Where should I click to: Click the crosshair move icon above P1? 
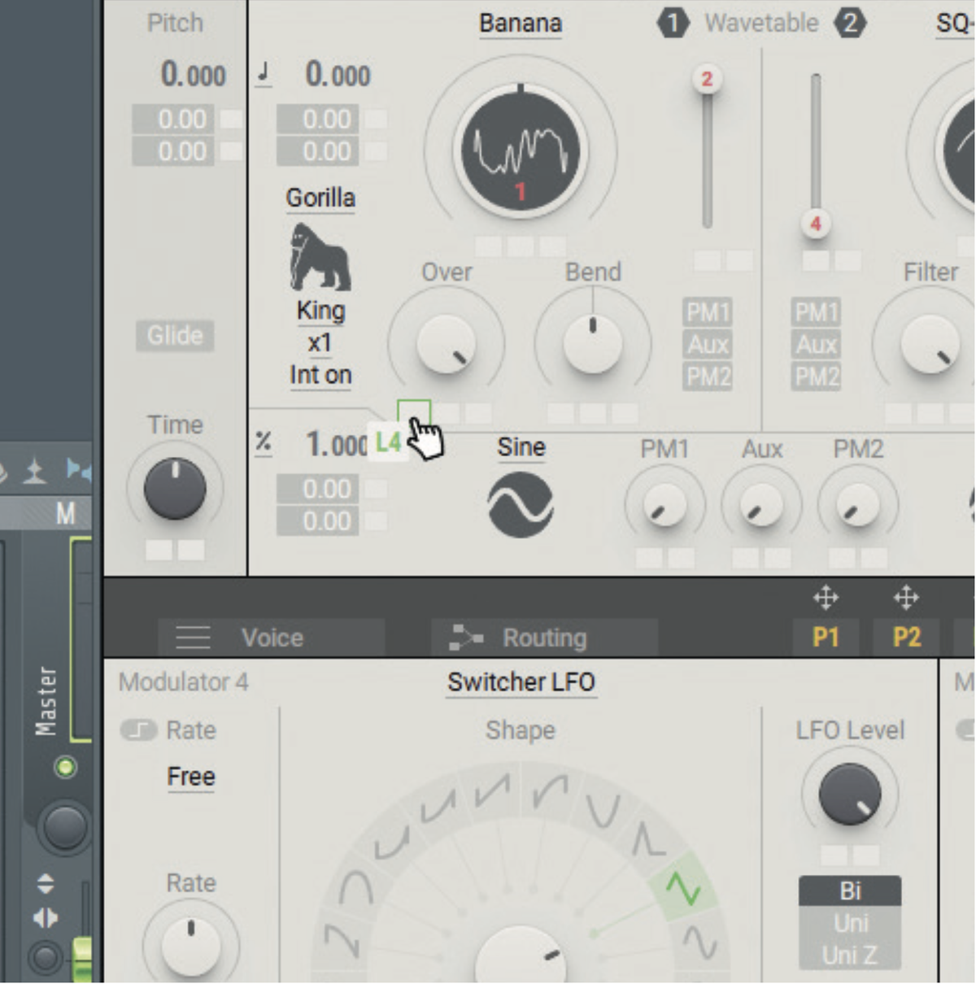827,598
